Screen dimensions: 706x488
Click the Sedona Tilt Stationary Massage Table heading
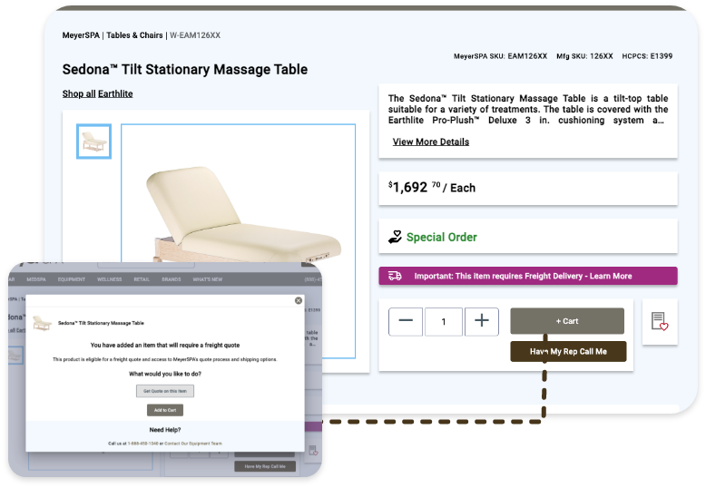click(x=185, y=69)
